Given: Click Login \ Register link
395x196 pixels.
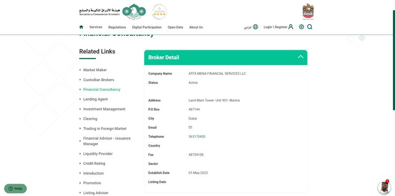Looking at the screenshot, I should point(276,27).
